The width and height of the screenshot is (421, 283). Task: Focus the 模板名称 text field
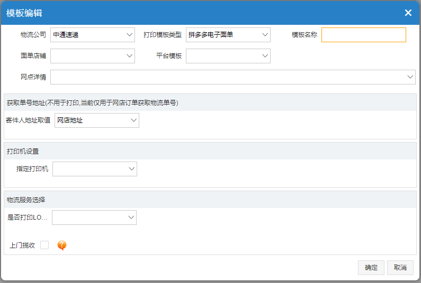tap(364, 35)
